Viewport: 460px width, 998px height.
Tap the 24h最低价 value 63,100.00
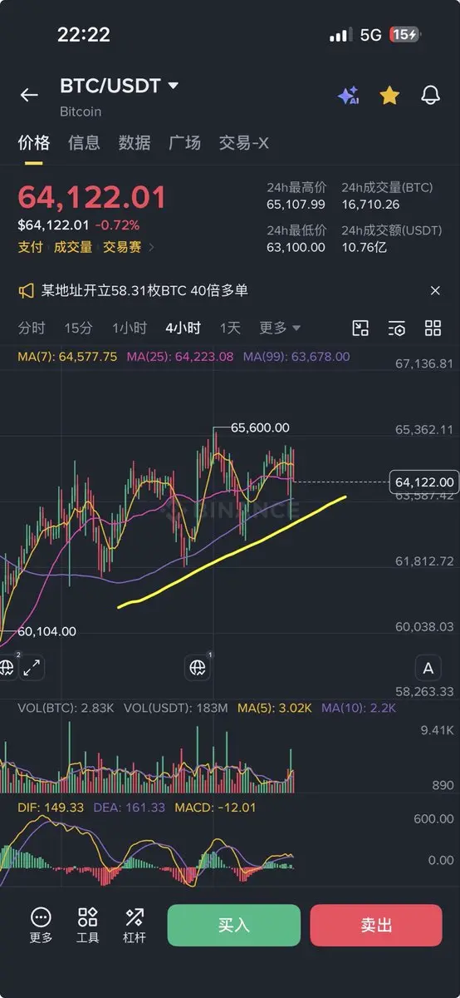coord(296,247)
